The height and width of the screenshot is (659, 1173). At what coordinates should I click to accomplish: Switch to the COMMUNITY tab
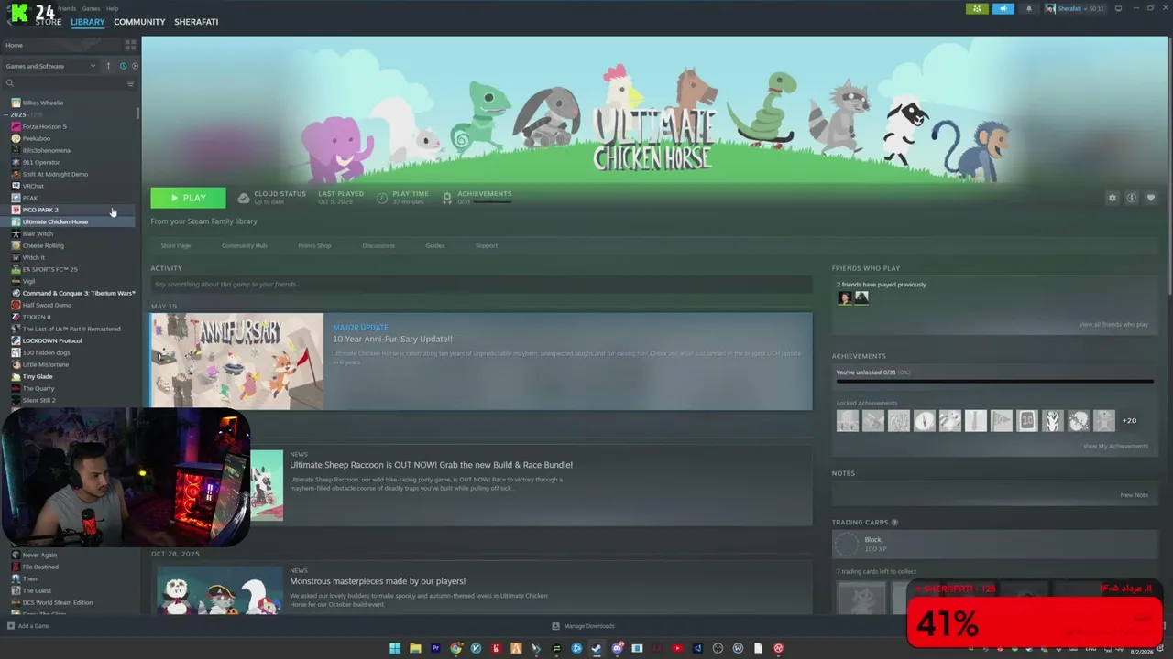coord(139,22)
